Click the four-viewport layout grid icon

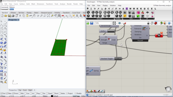[59, 16]
